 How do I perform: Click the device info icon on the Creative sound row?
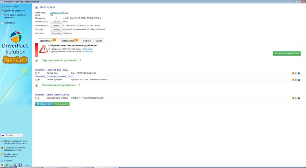coord(296,98)
